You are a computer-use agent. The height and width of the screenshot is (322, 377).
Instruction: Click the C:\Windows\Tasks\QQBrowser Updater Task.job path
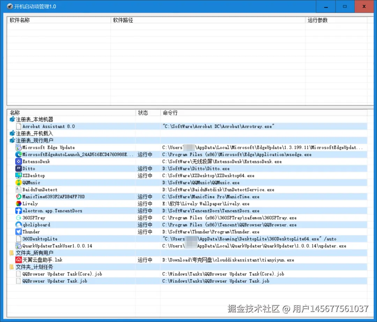[216, 281]
